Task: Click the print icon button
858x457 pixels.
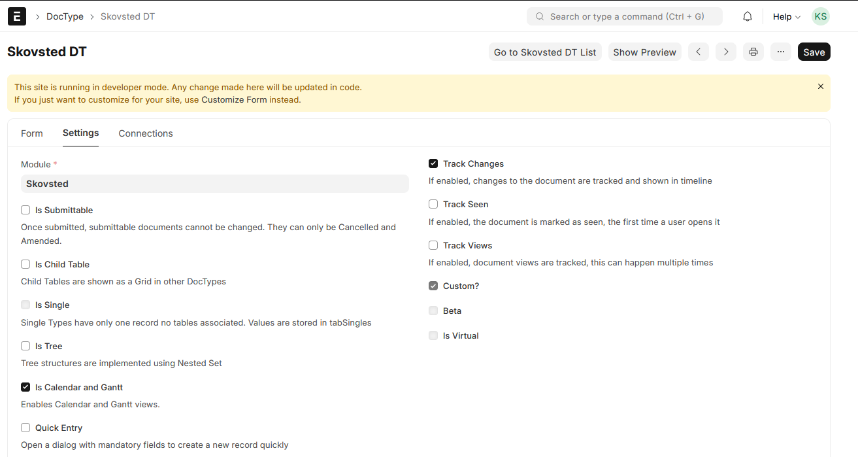Action: click(753, 52)
